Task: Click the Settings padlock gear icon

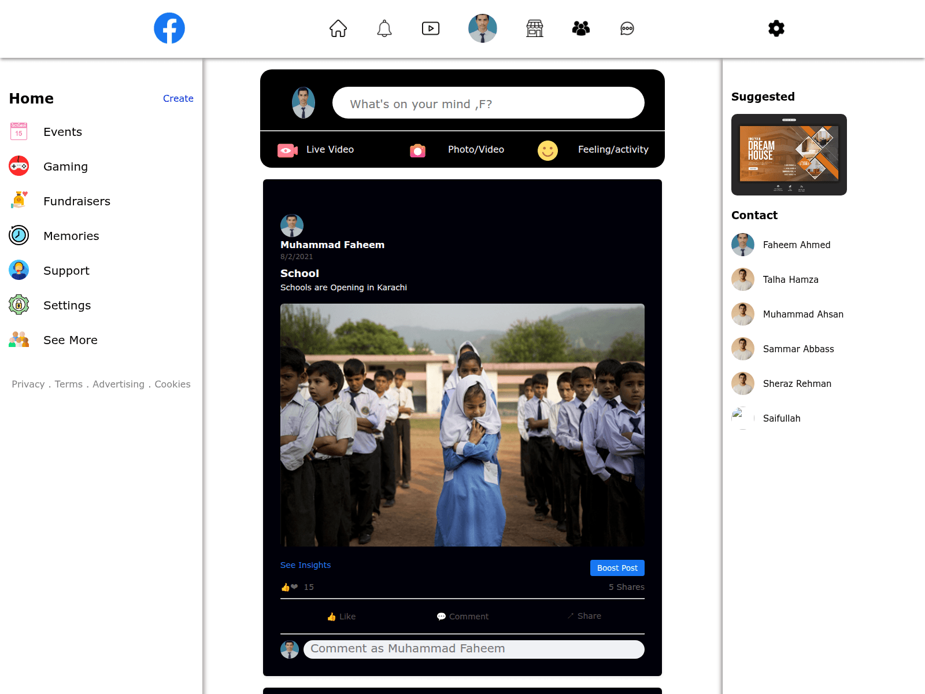Action: (x=19, y=305)
